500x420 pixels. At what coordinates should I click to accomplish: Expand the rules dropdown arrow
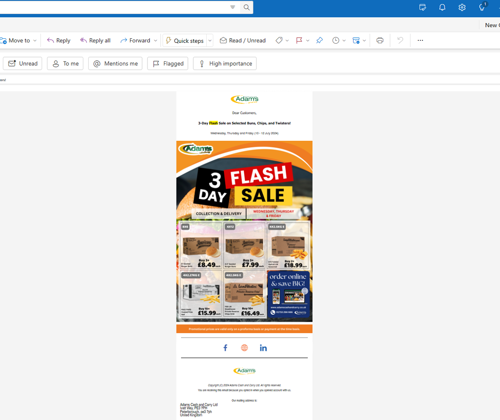tap(364, 40)
